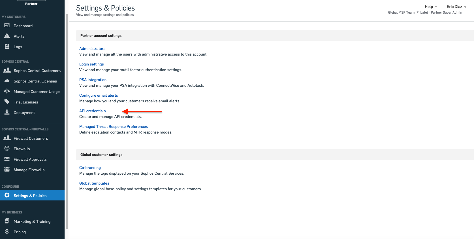Open the Eric Diaz account dropdown

point(456,7)
